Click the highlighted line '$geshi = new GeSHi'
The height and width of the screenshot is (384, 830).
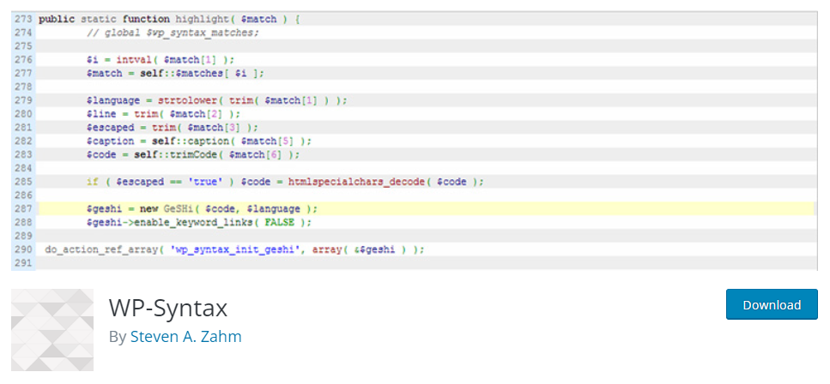426,208
